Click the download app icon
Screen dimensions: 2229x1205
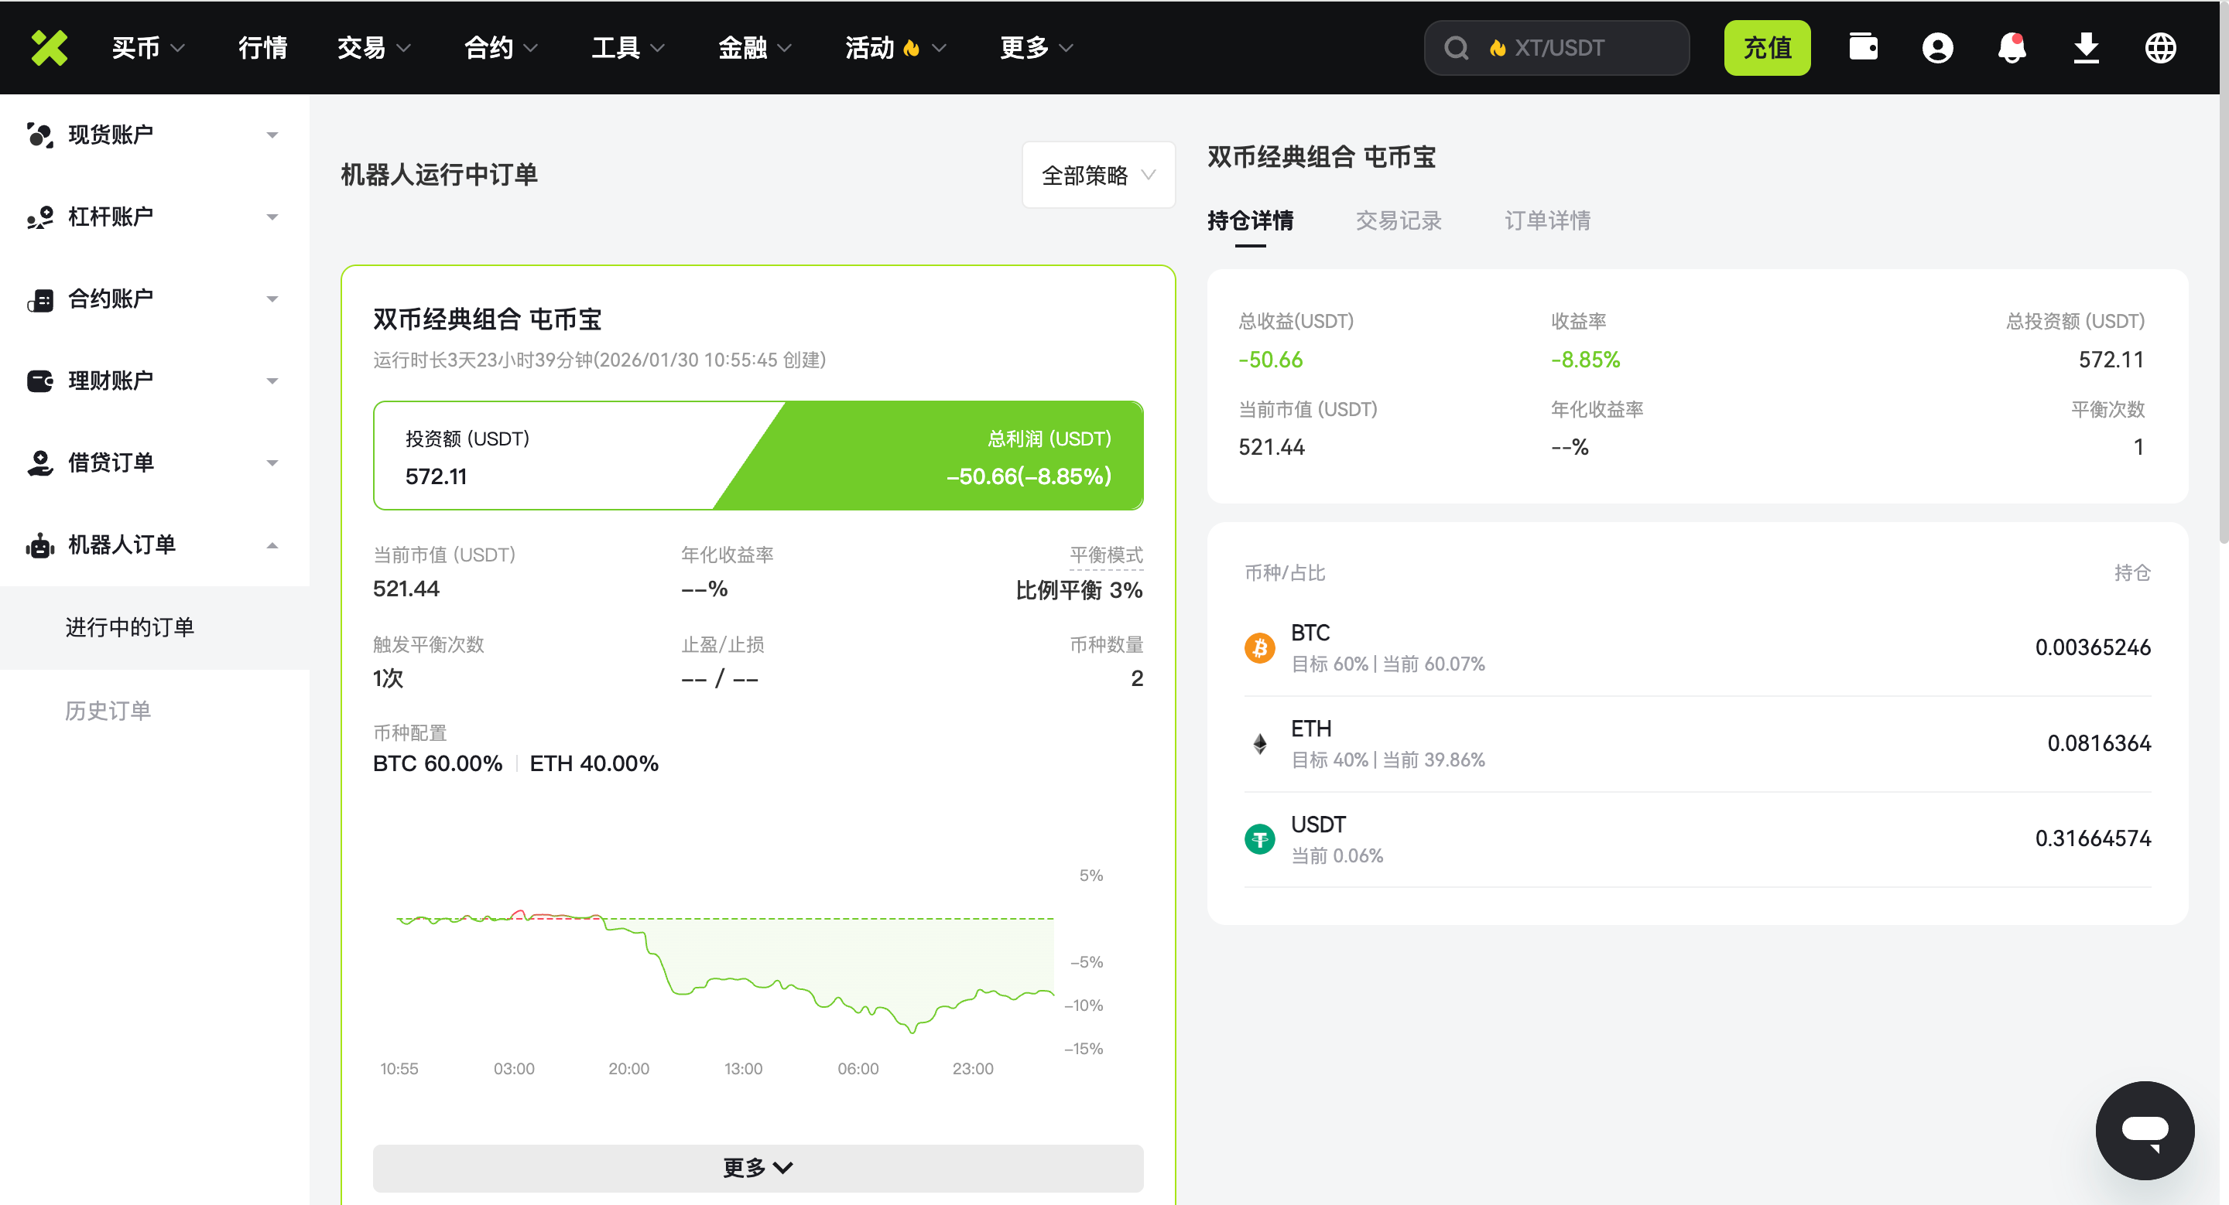pyautogui.click(x=2087, y=47)
